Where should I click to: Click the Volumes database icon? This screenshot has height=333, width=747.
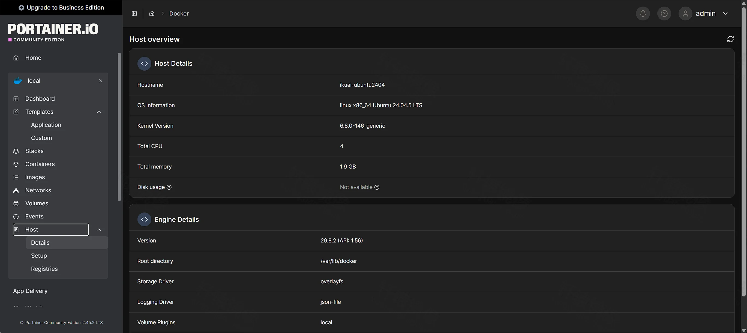coord(16,204)
